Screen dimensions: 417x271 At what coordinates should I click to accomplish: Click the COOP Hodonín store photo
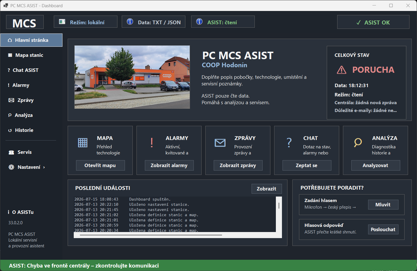pos(132,77)
